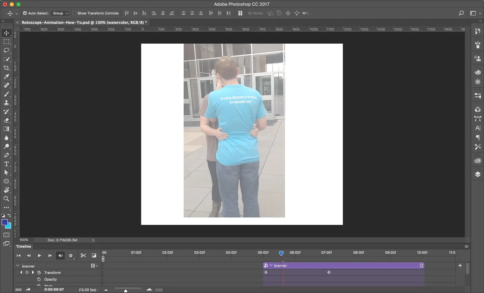The width and height of the screenshot is (484, 293).
Task: Open the timeline settings gear menu
Action: (x=71, y=255)
